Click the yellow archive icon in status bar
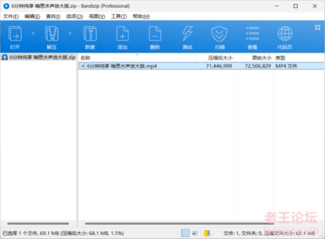Viewport: 325px width, 239px height. point(207,233)
